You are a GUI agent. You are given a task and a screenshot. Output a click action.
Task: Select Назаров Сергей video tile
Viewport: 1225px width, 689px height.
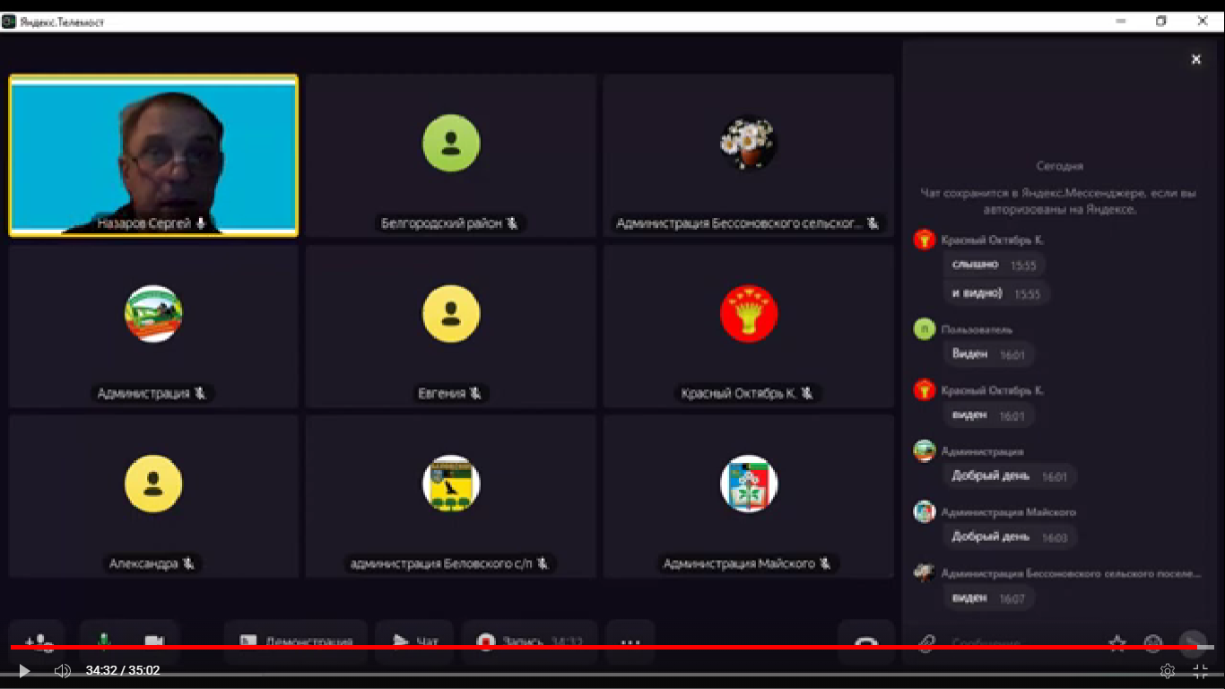tap(153, 155)
